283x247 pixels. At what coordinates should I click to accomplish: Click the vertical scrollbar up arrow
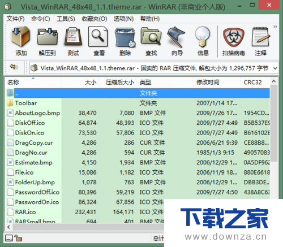(x=274, y=81)
